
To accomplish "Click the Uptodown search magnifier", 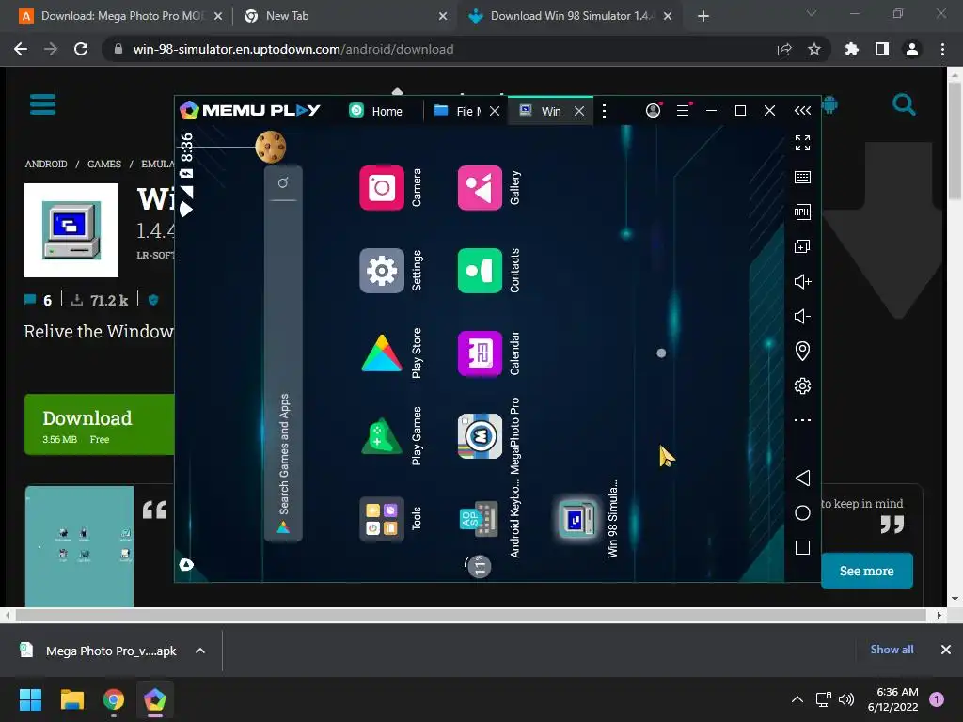I will click(904, 104).
